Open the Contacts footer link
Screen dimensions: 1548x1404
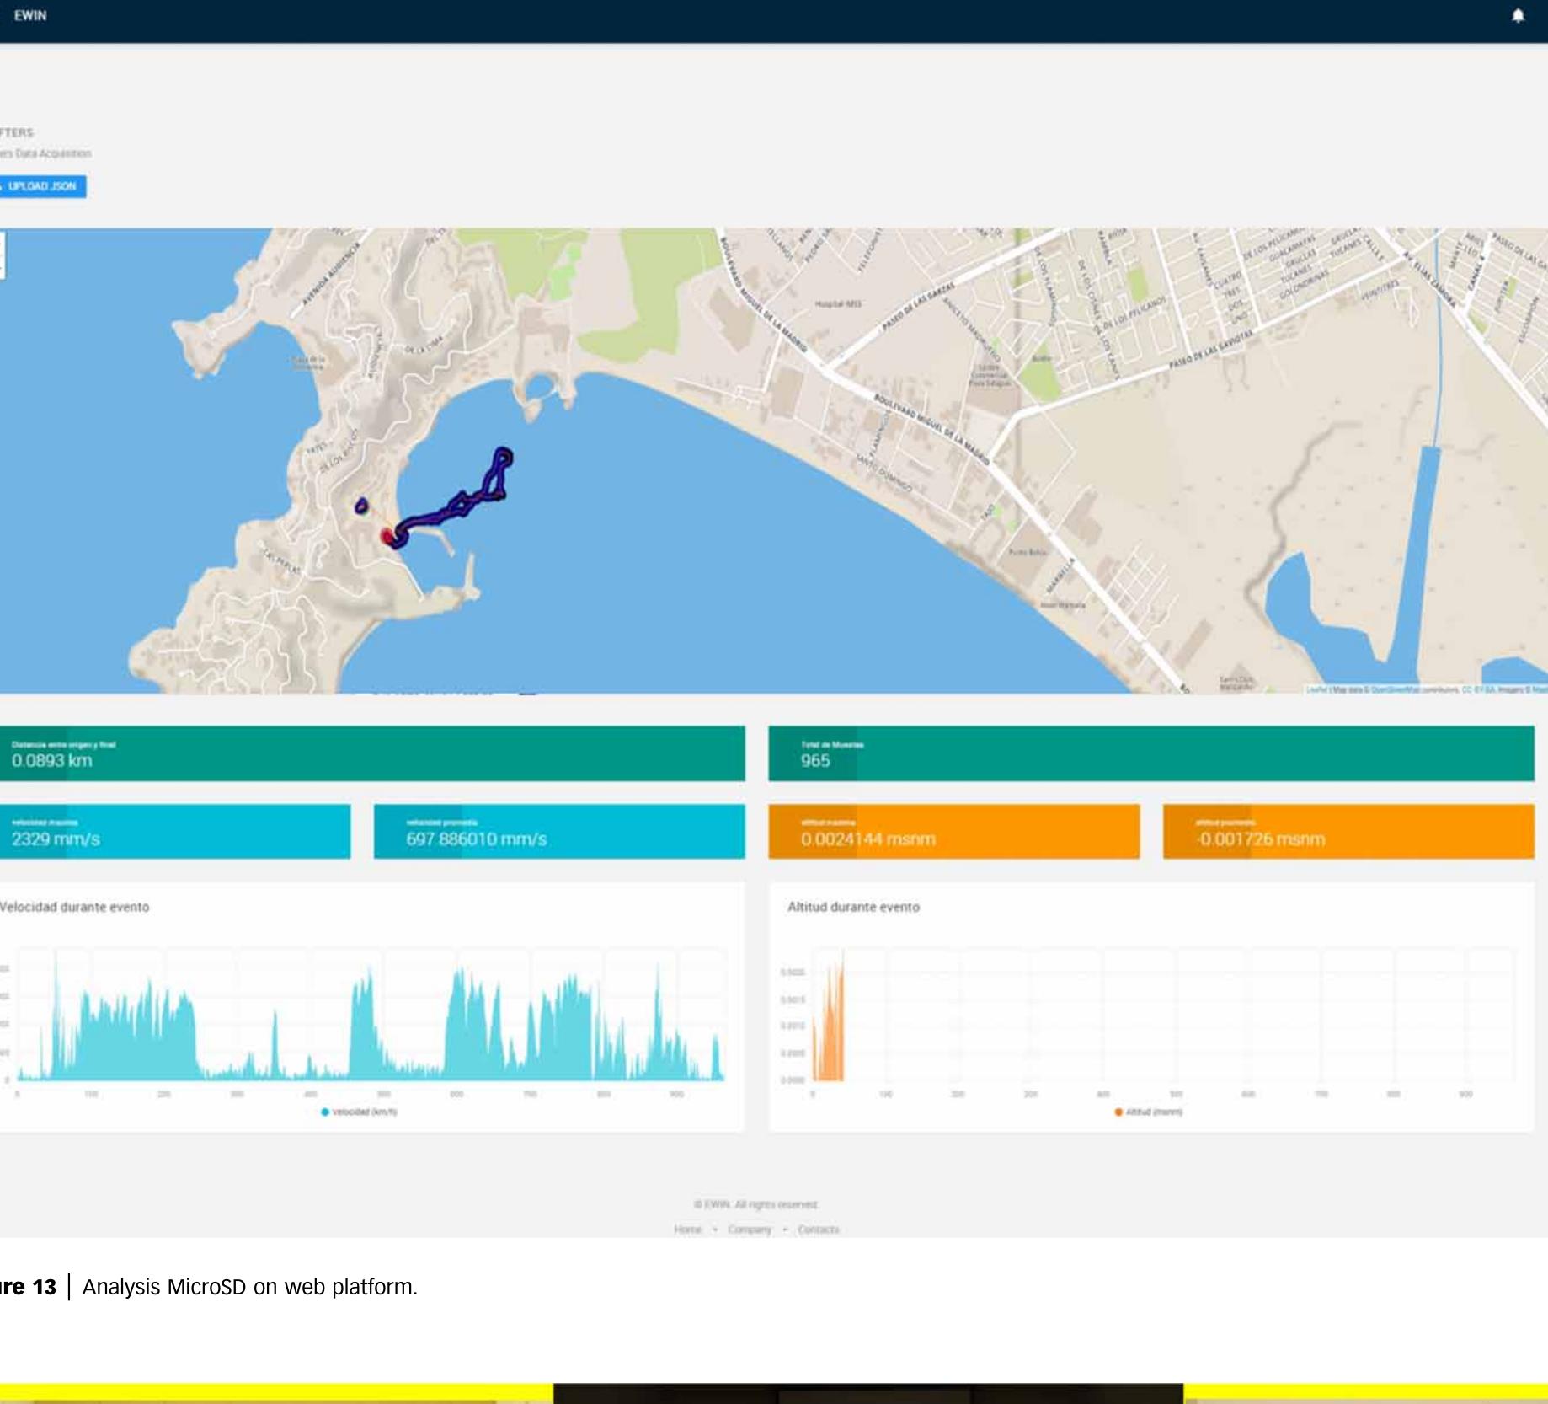(x=818, y=1230)
